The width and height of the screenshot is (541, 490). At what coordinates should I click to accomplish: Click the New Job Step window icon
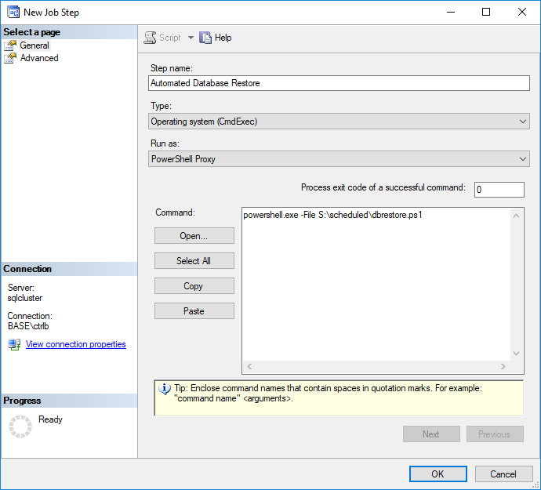(x=12, y=12)
